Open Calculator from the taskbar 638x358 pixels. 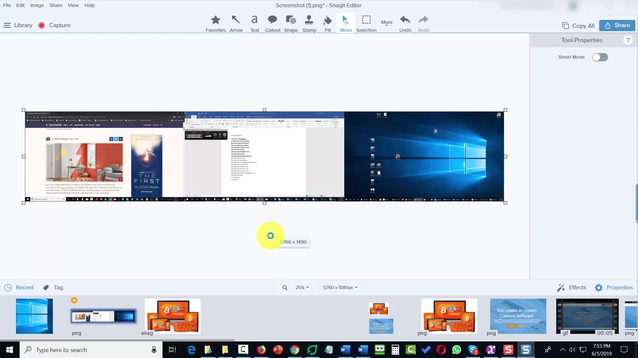coord(395,350)
